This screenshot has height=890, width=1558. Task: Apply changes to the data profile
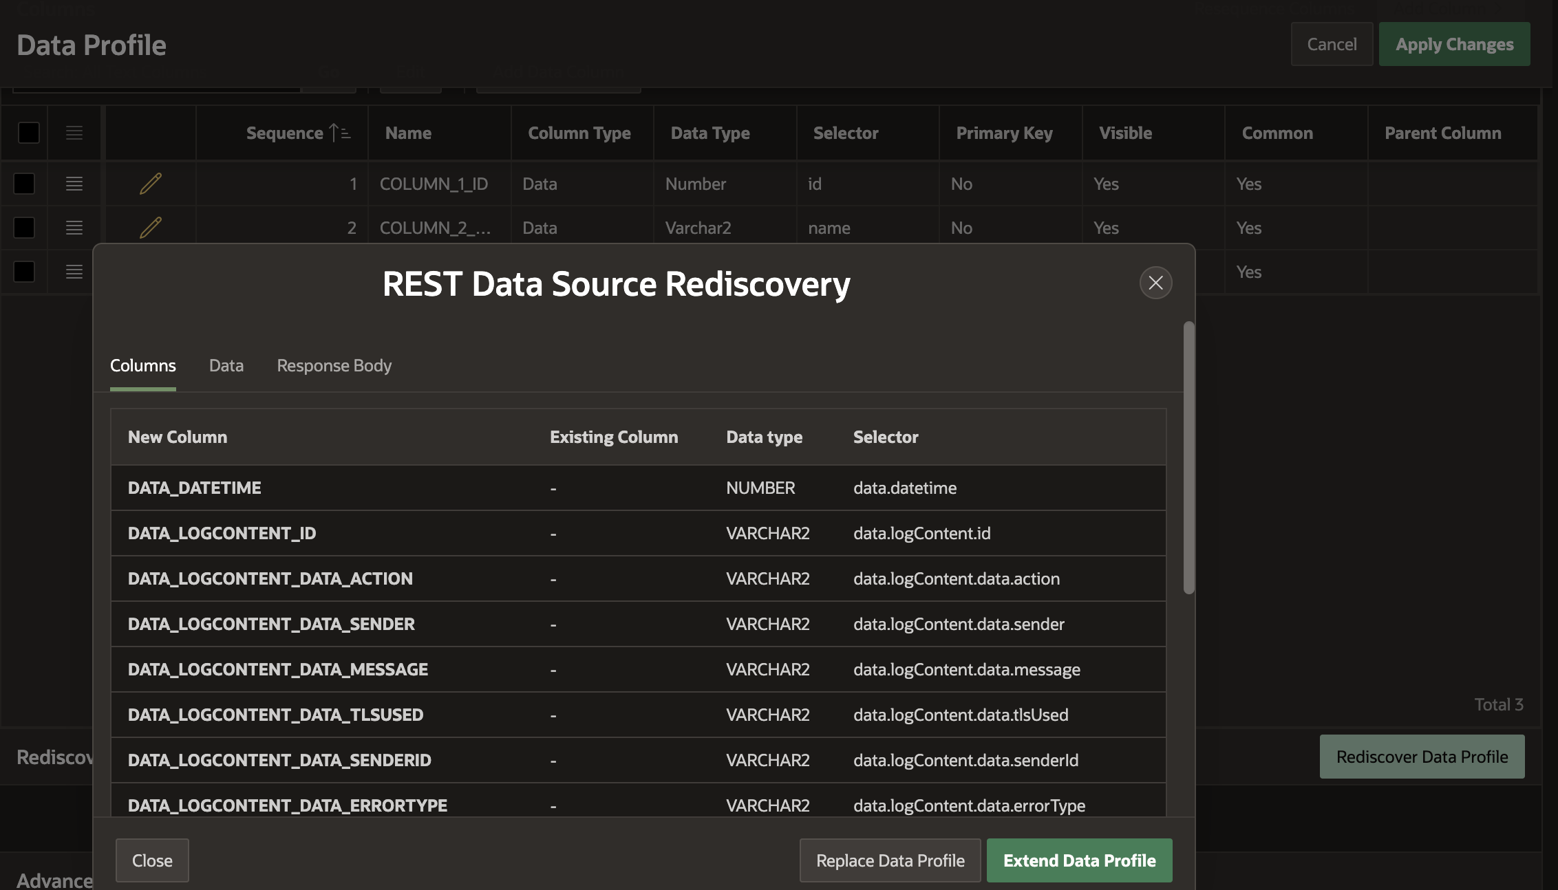1454,43
